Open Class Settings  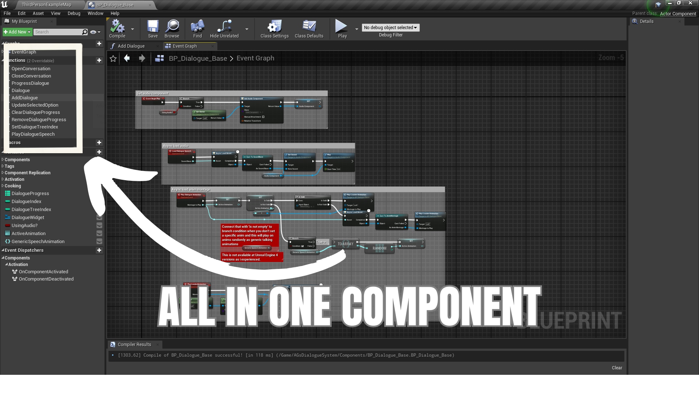(274, 29)
